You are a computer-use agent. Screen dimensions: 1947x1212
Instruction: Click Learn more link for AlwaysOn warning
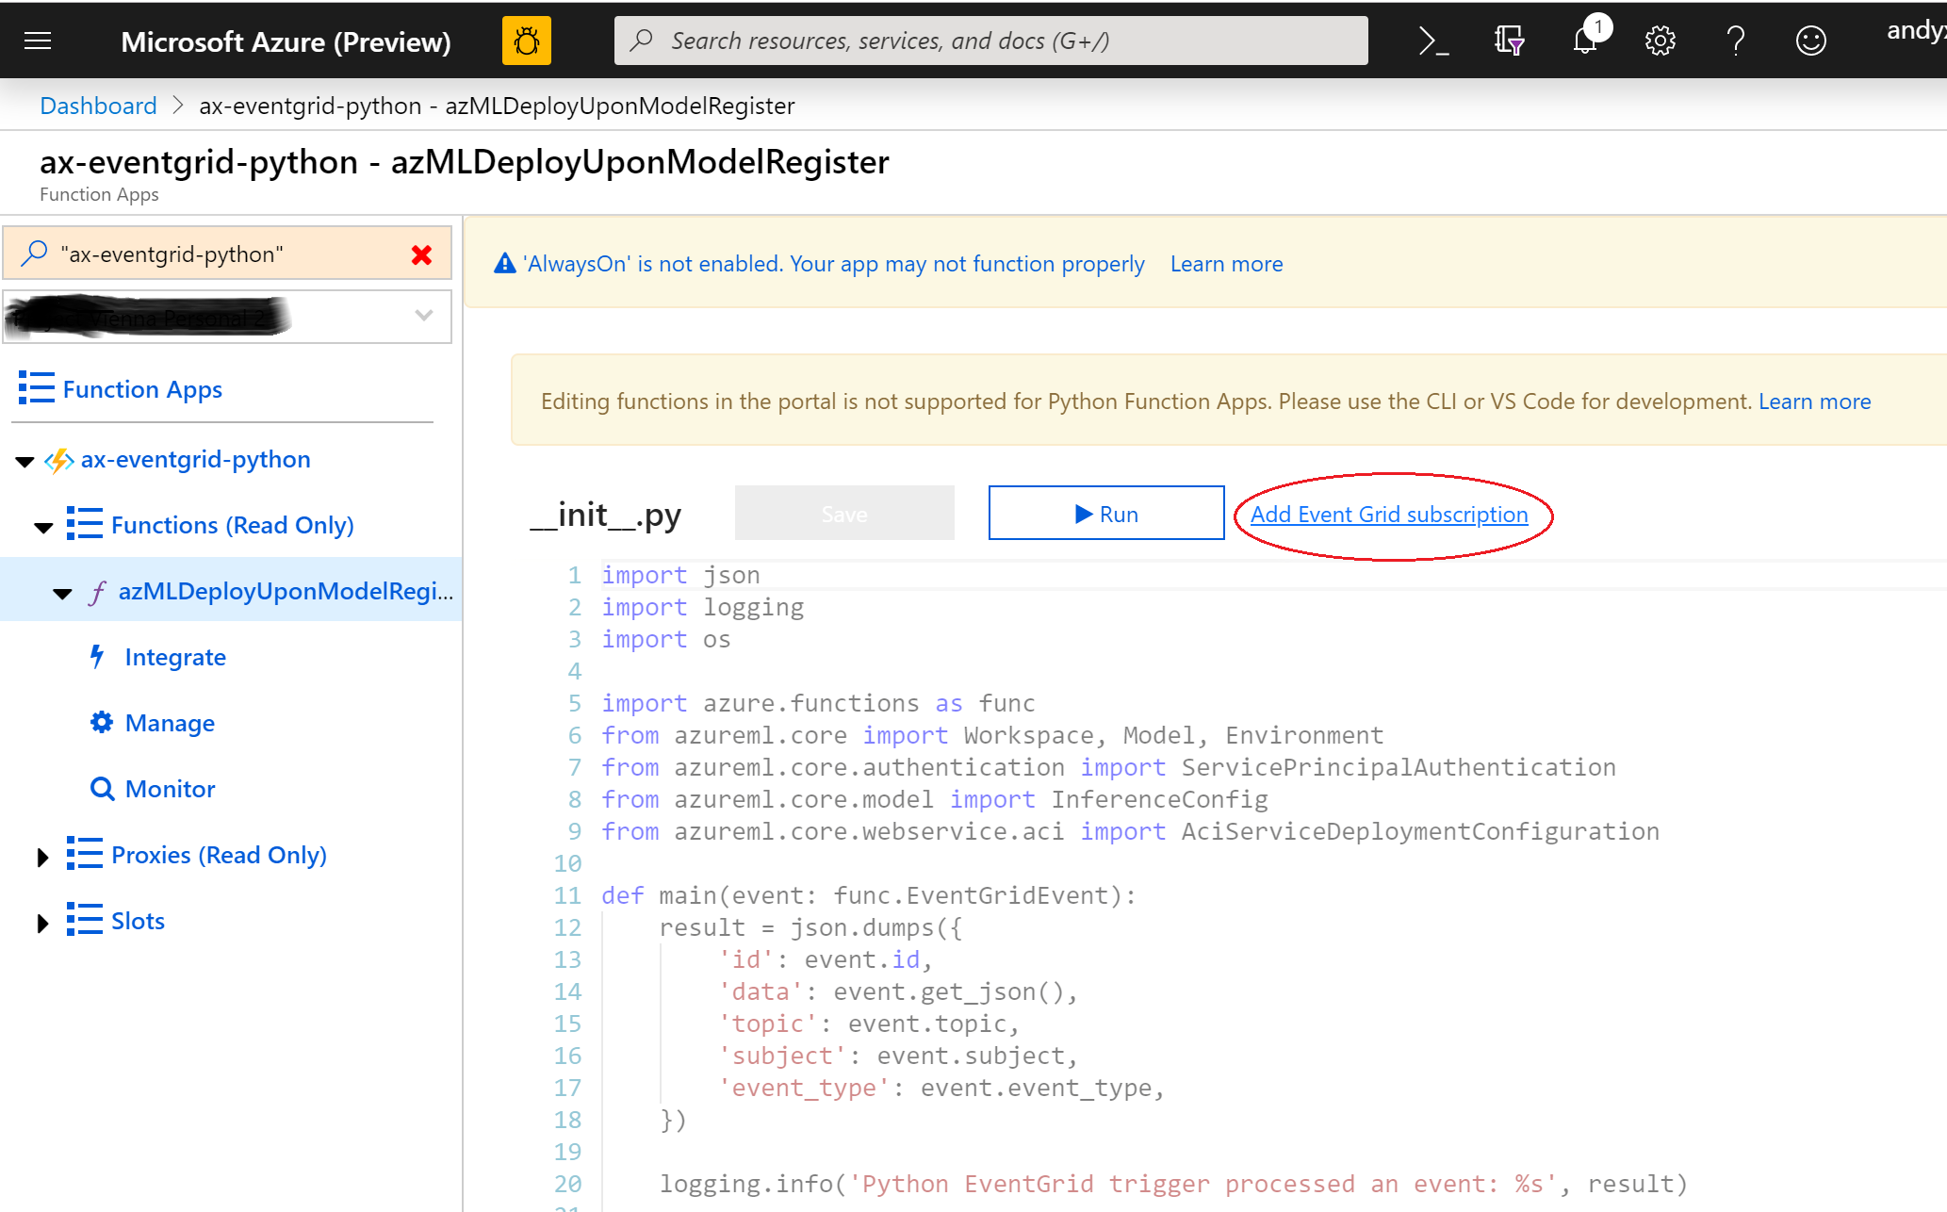point(1227,264)
